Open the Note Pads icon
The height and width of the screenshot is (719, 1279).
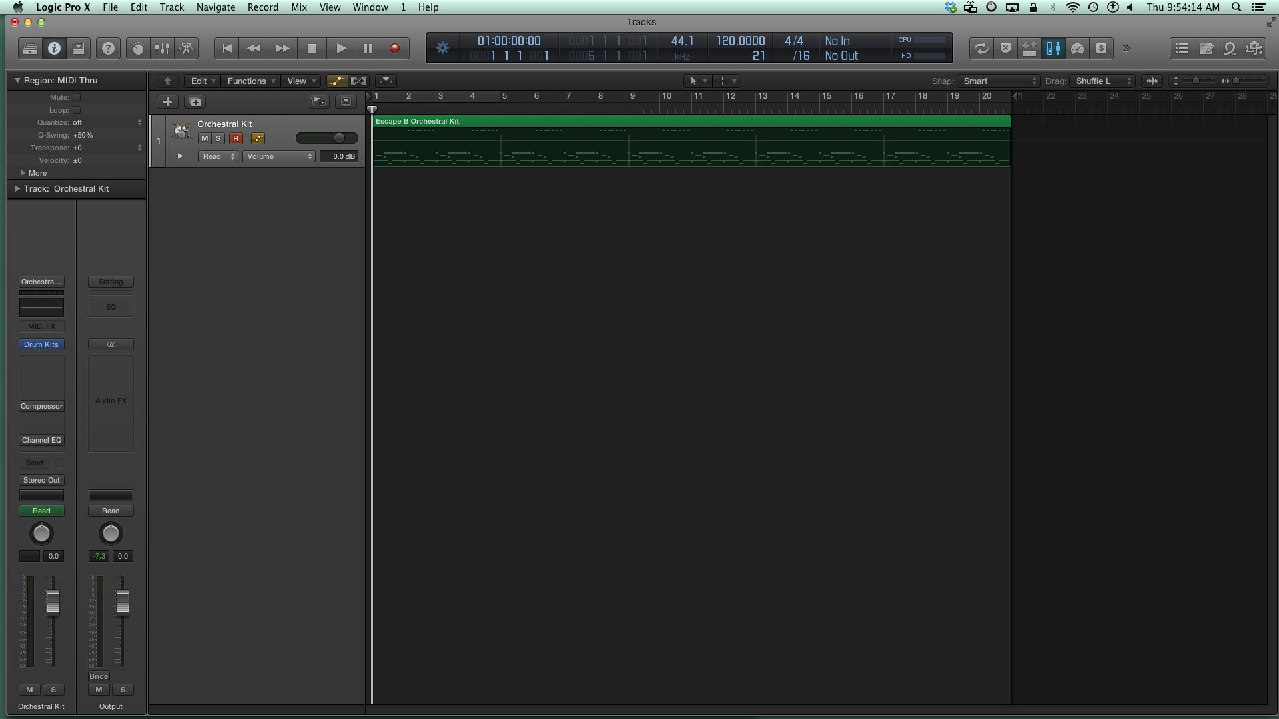pos(1206,48)
